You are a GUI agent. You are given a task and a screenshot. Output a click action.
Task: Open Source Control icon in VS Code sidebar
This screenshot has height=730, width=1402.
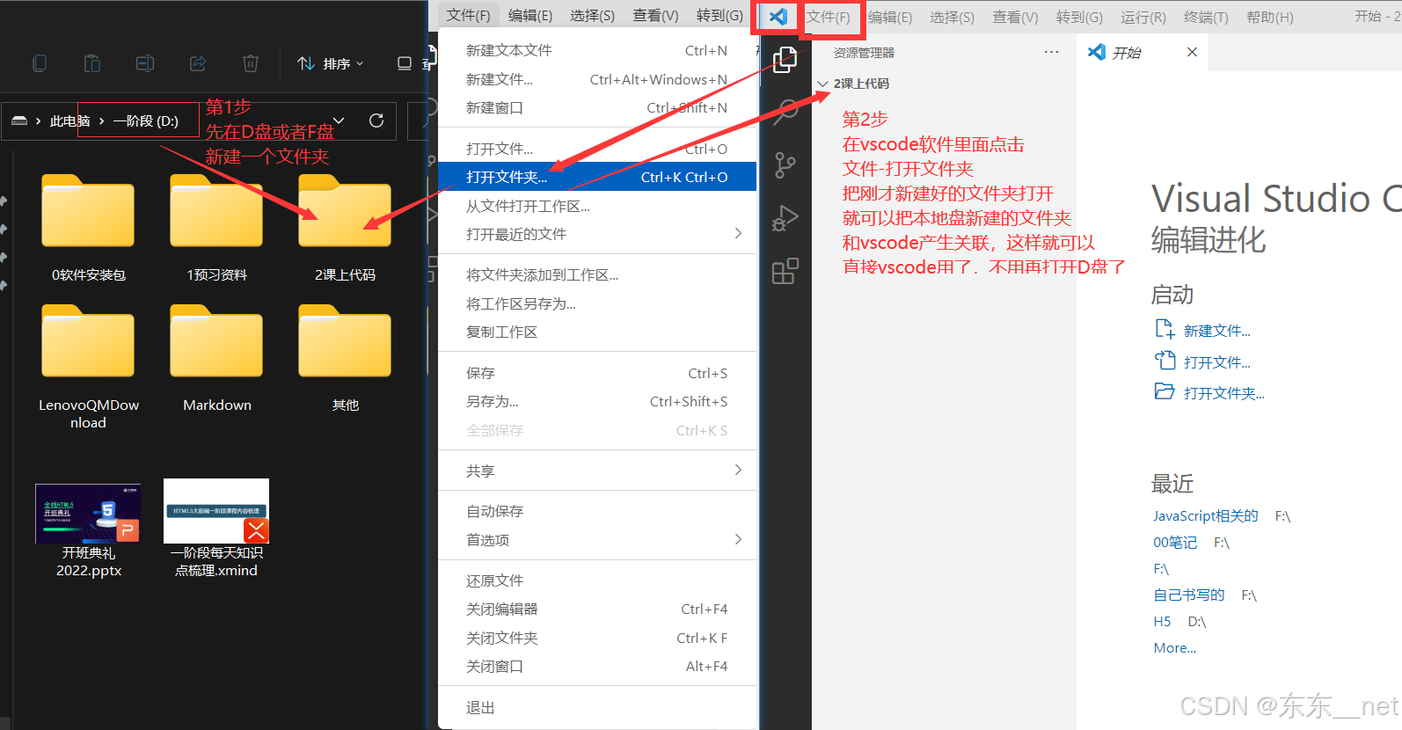(785, 165)
